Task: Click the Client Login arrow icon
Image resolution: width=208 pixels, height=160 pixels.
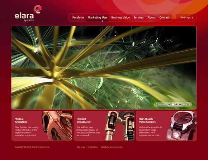Action: [x=192, y=17]
